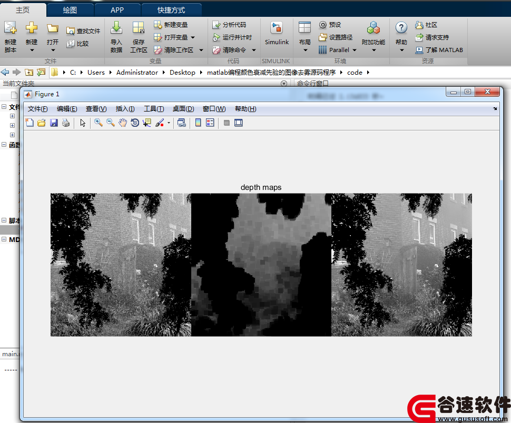Switch to the APP tab
Screen dimensions: 511x423
pyautogui.click(x=117, y=10)
